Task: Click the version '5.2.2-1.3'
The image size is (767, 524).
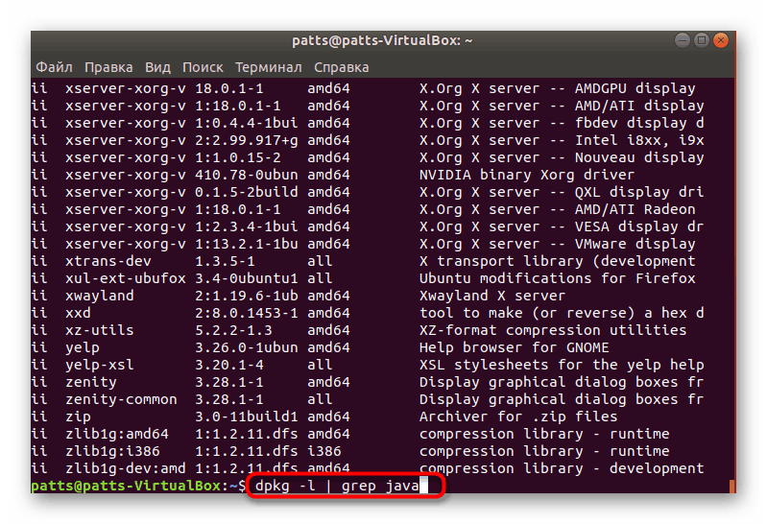Action: (233, 330)
